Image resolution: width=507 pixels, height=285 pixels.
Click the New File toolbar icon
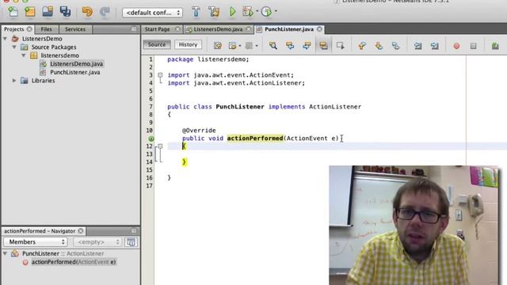coord(13,12)
